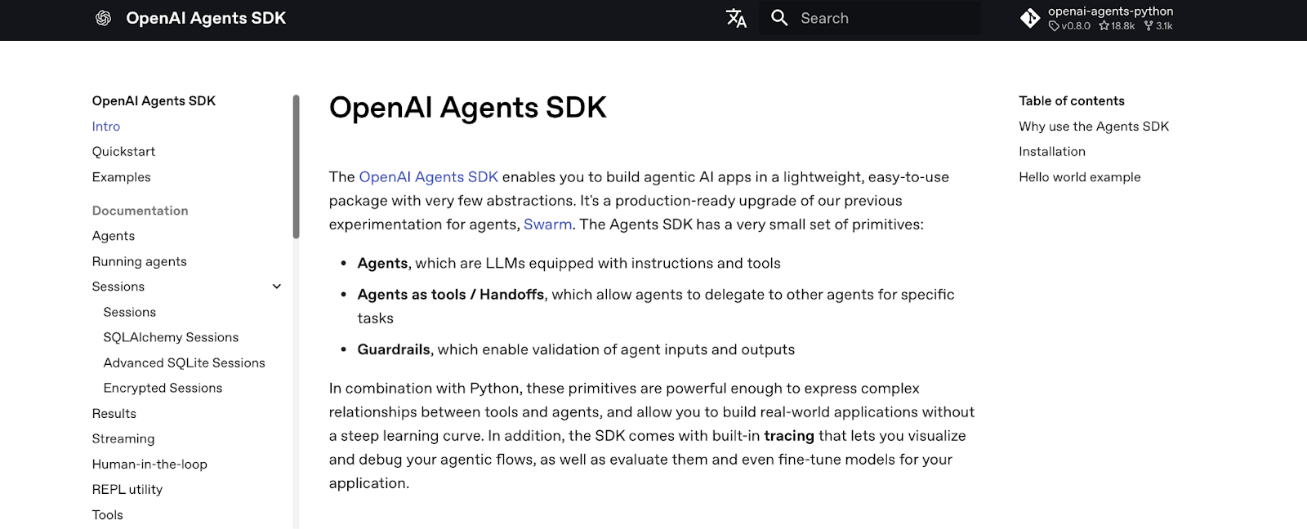The image size is (1307, 529).
Task: Open the REPL utility page
Action: (x=127, y=489)
